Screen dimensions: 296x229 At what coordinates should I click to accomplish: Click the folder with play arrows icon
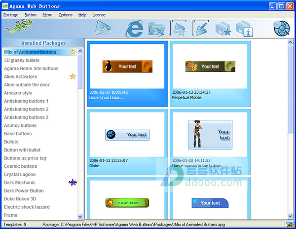(x=156, y=29)
